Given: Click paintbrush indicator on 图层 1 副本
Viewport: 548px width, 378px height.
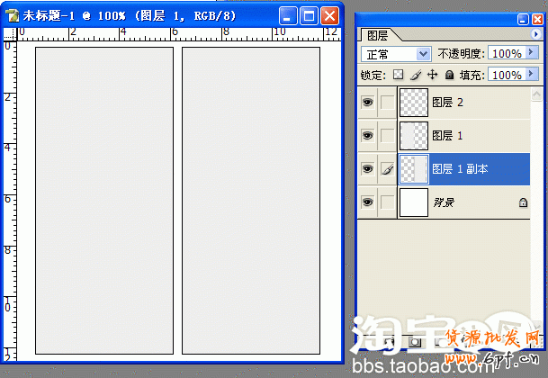Looking at the screenshot, I should pyautogui.click(x=387, y=168).
